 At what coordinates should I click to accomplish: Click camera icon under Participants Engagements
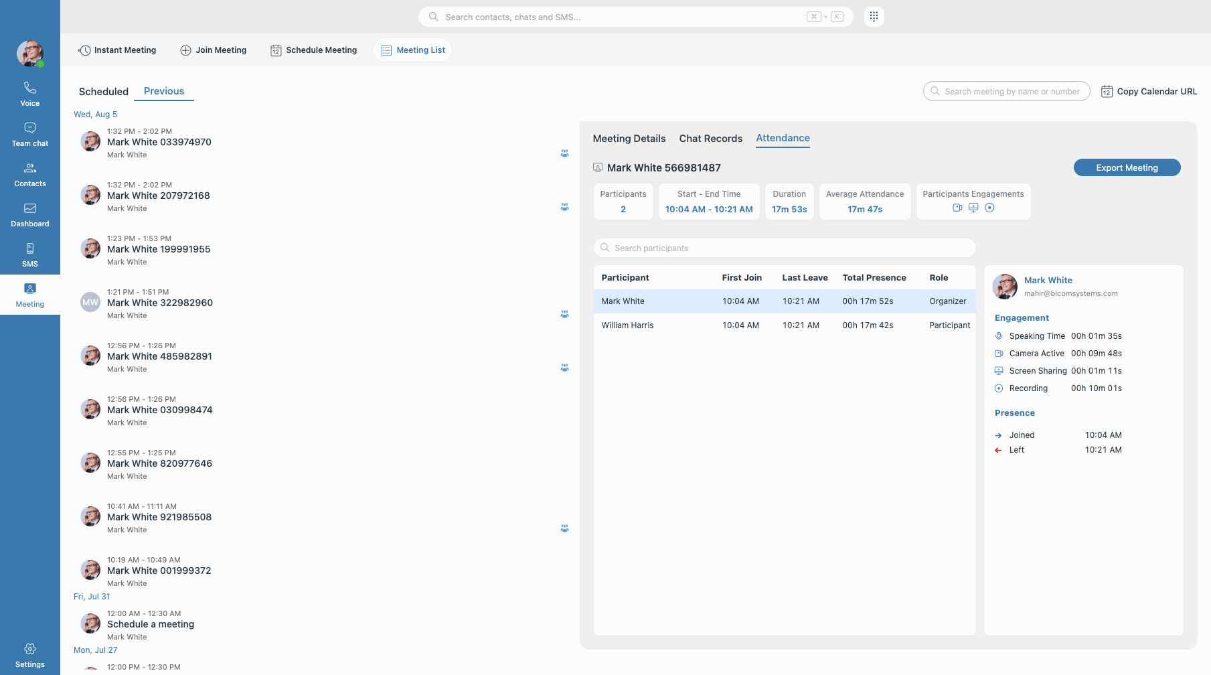click(957, 208)
